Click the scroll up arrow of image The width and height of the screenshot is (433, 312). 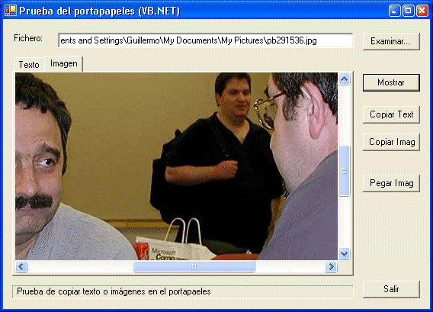pos(344,79)
